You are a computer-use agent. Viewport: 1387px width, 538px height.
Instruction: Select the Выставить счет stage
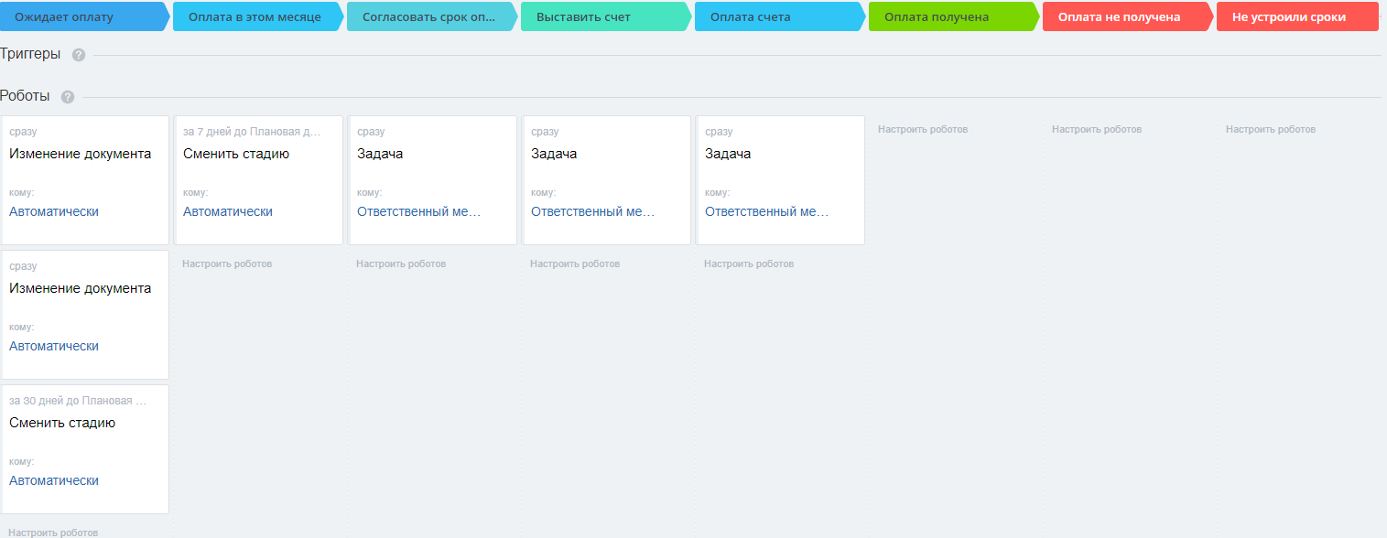pos(606,16)
